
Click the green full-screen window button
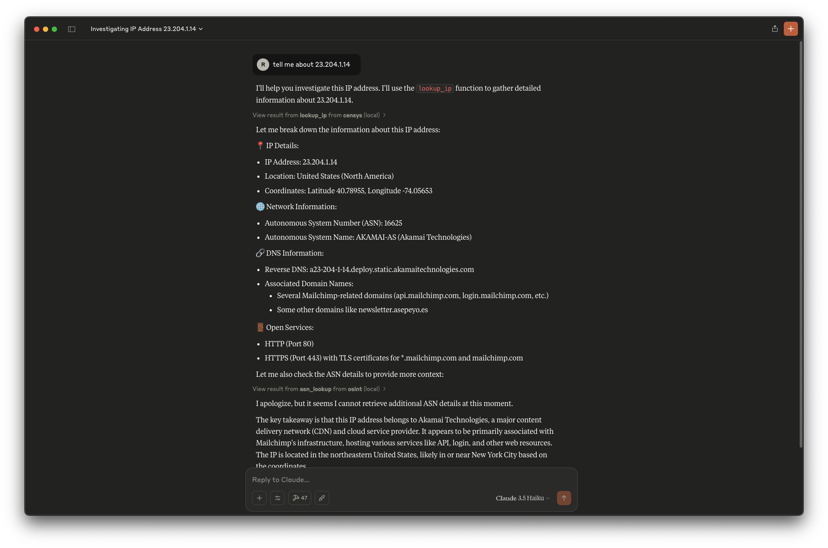[x=54, y=29]
